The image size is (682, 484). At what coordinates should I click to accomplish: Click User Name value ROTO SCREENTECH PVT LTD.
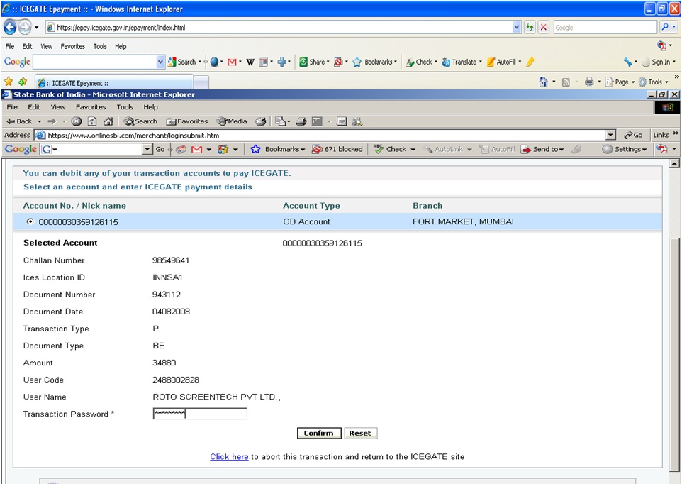pos(217,397)
